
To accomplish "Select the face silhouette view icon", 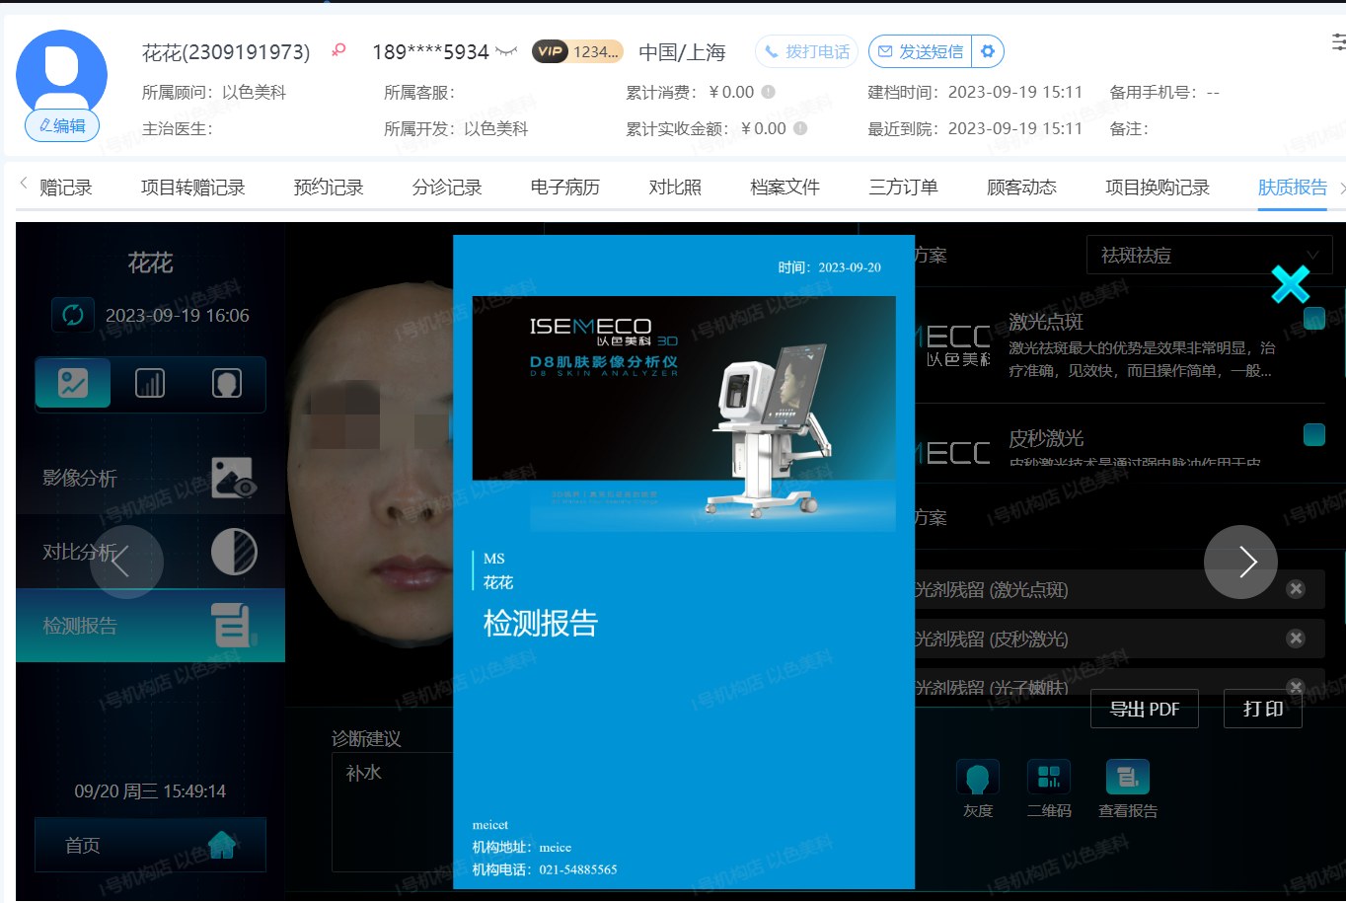I will click(x=227, y=383).
